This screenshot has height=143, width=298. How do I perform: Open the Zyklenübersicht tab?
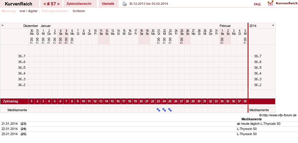point(79,4)
